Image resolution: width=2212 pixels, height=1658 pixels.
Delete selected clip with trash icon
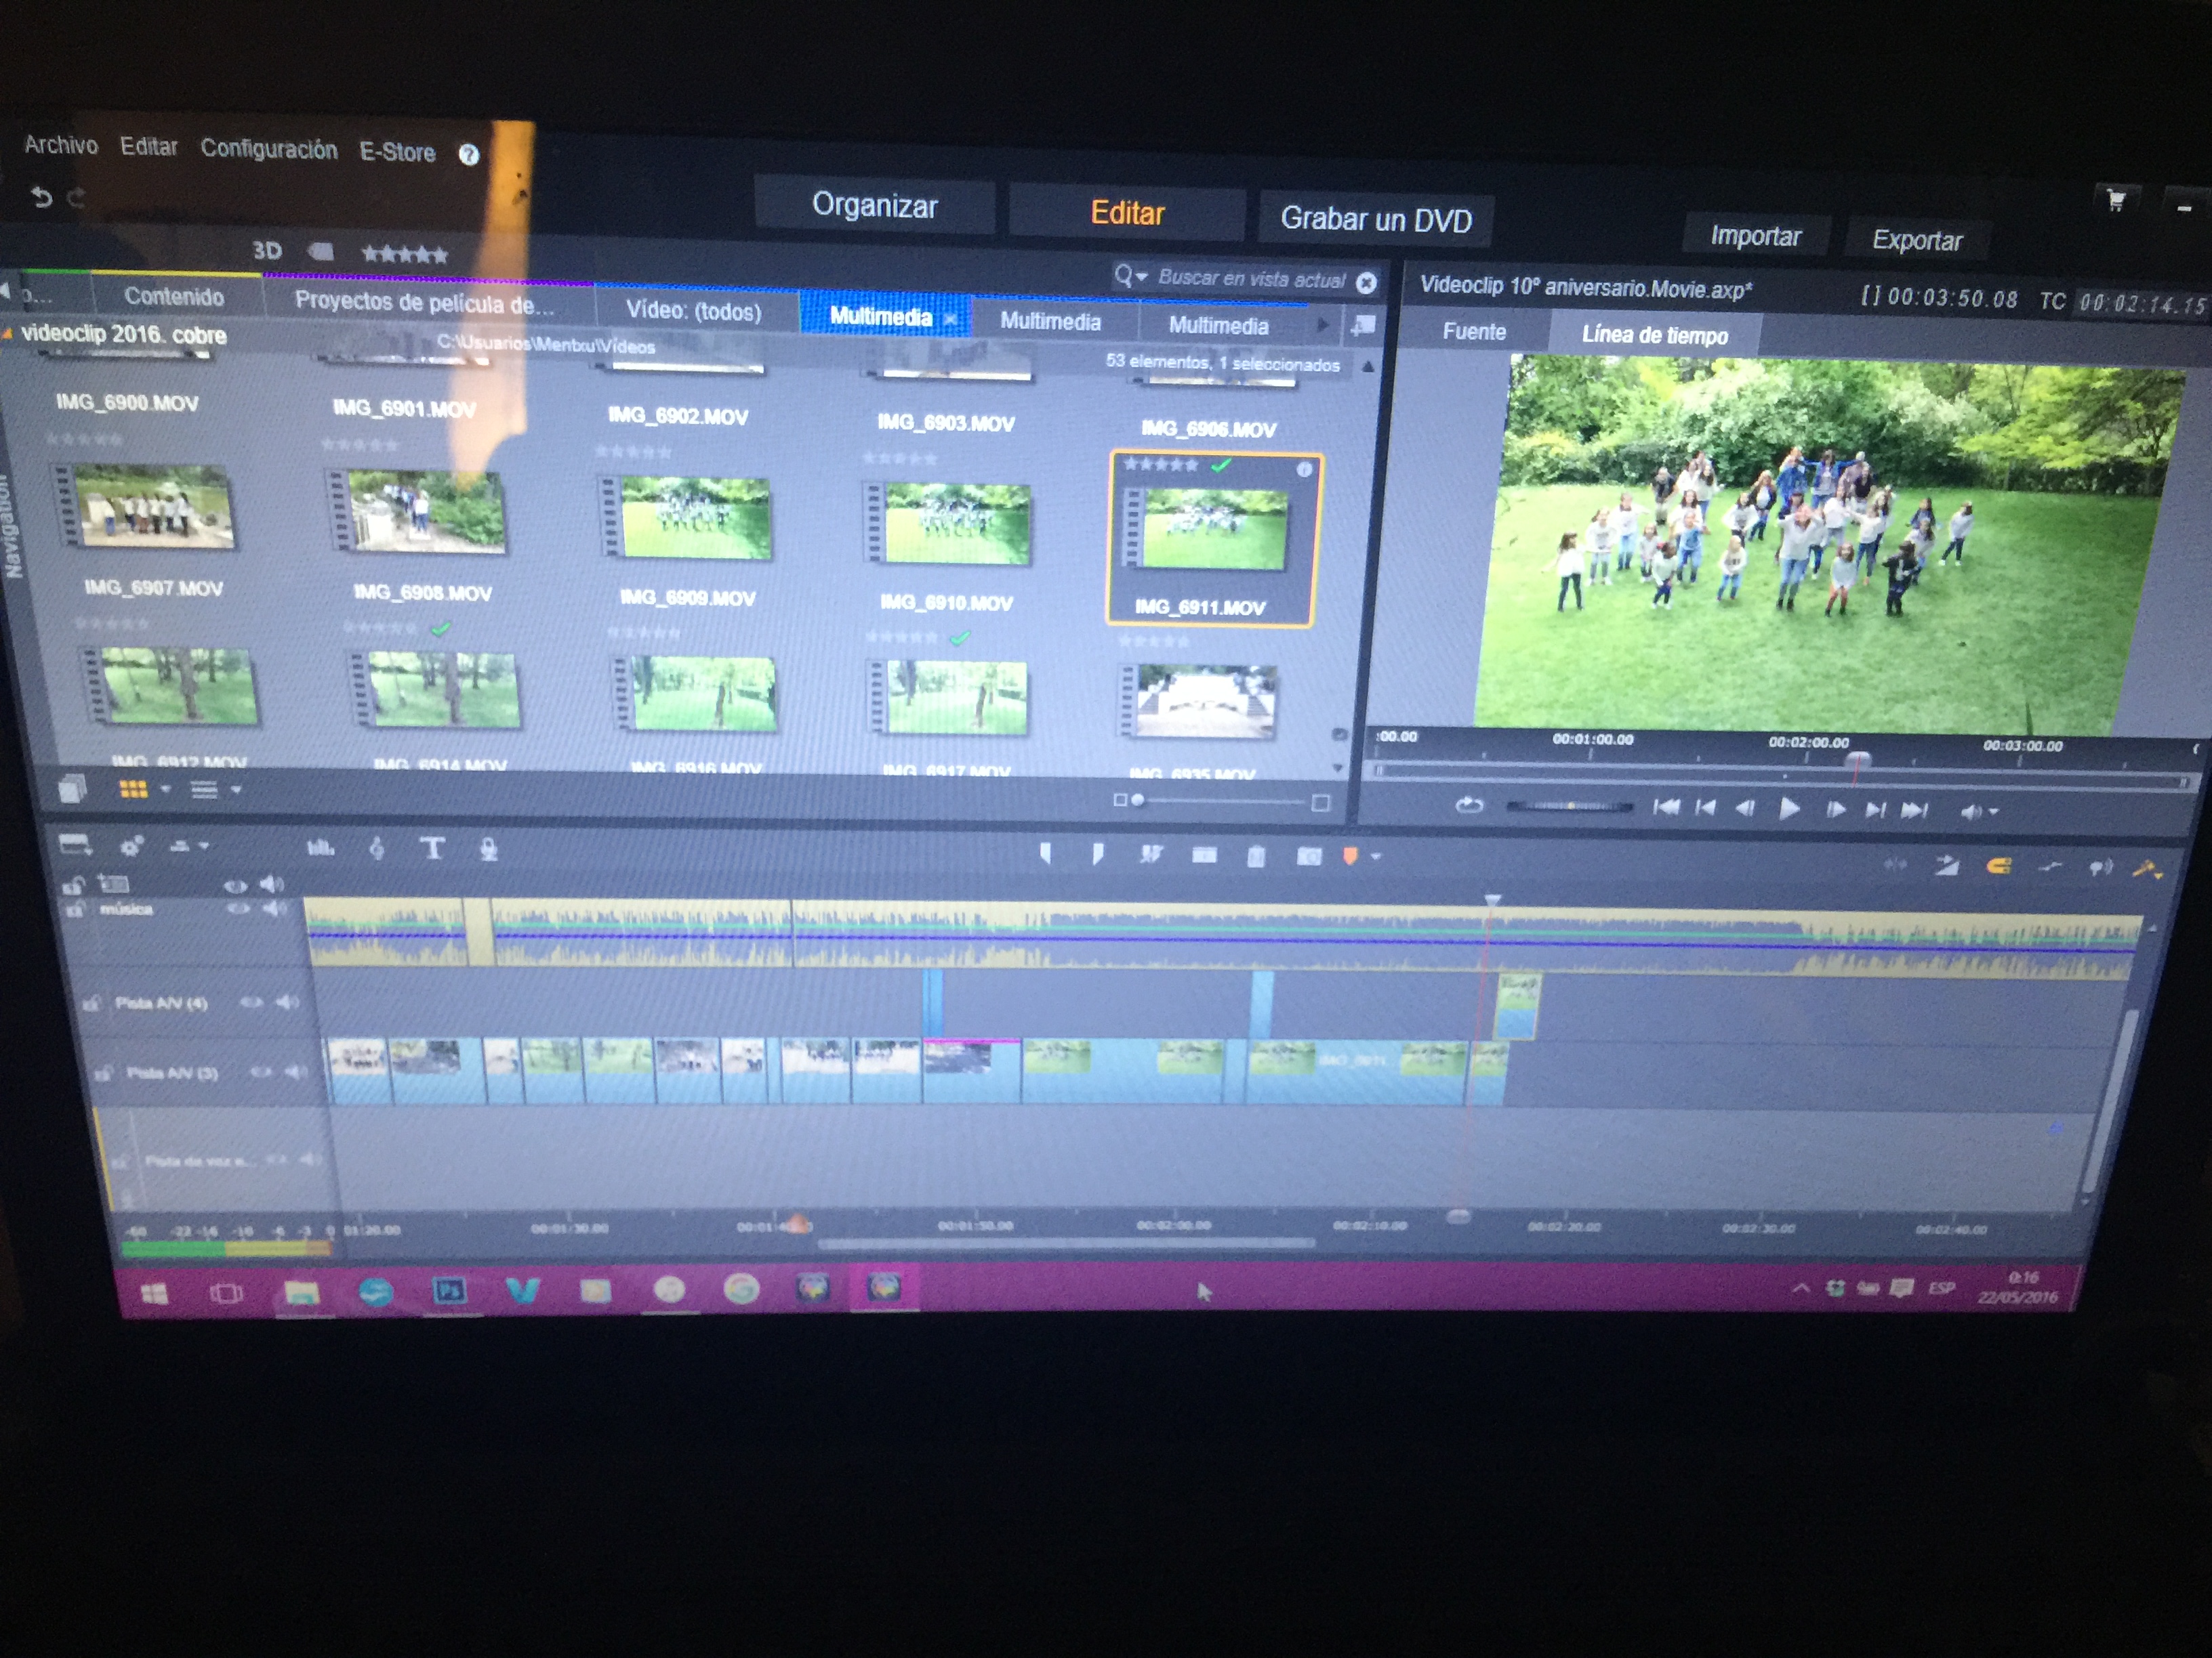point(1257,857)
